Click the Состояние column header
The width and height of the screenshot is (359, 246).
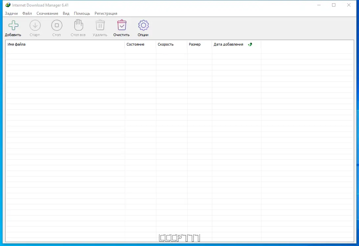[x=135, y=44]
